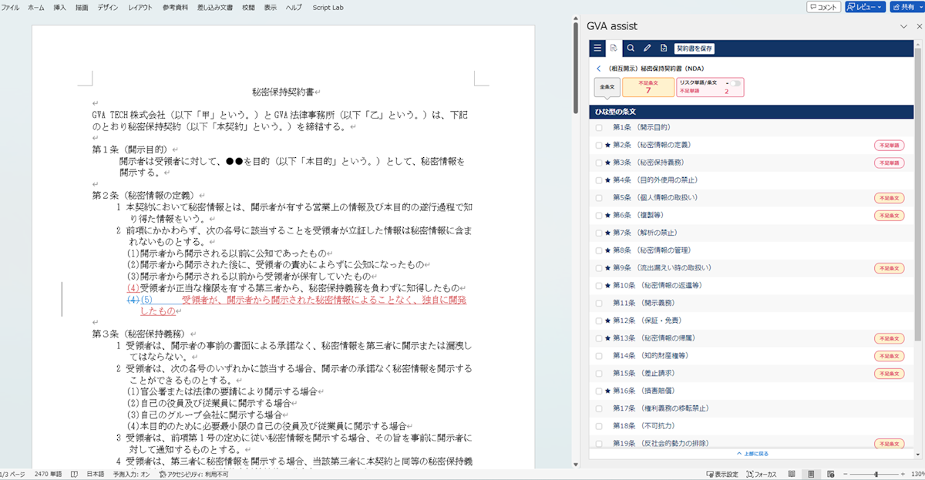Click the zoom out minus icon
925x480 pixels.
coord(846,474)
